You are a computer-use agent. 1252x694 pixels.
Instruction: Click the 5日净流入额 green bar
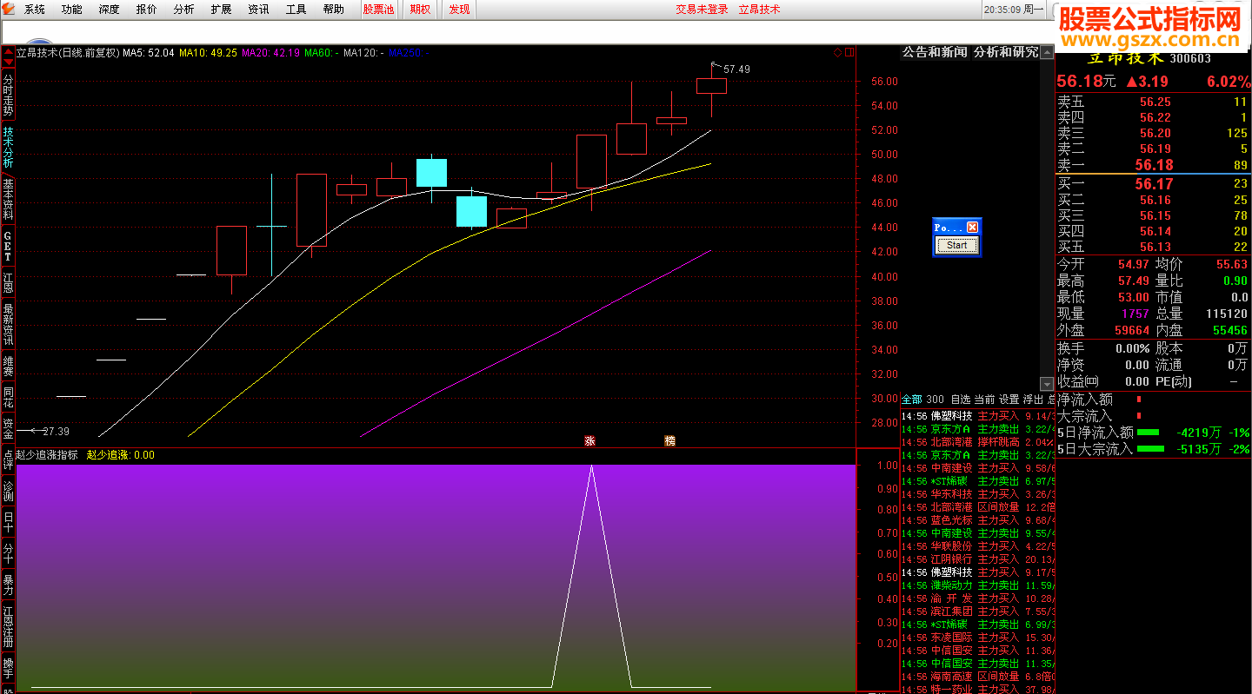pos(1149,433)
